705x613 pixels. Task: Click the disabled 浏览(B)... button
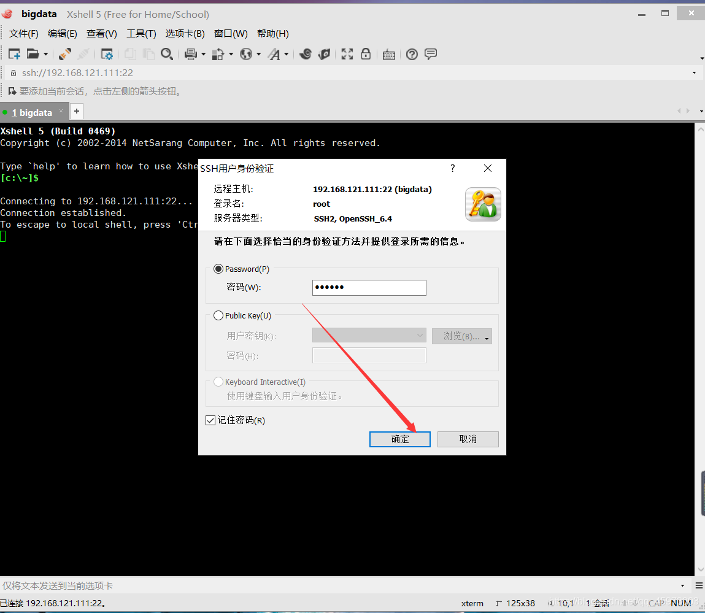click(x=462, y=336)
